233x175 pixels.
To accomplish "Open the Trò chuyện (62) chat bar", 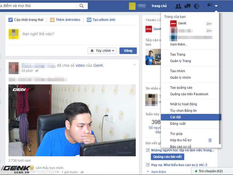I will click(212, 171).
